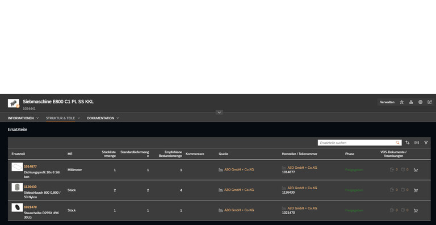Click the magnifier icon in the spare parts search

[x=398, y=143]
